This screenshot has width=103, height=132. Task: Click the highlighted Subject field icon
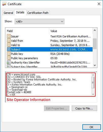(9, 49)
